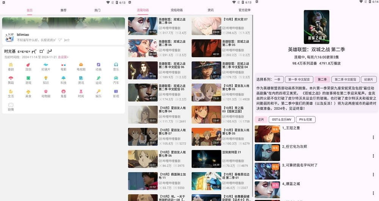Switch to the 推荐 tab
This screenshot has width=379, height=201.
click(x=63, y=10)
